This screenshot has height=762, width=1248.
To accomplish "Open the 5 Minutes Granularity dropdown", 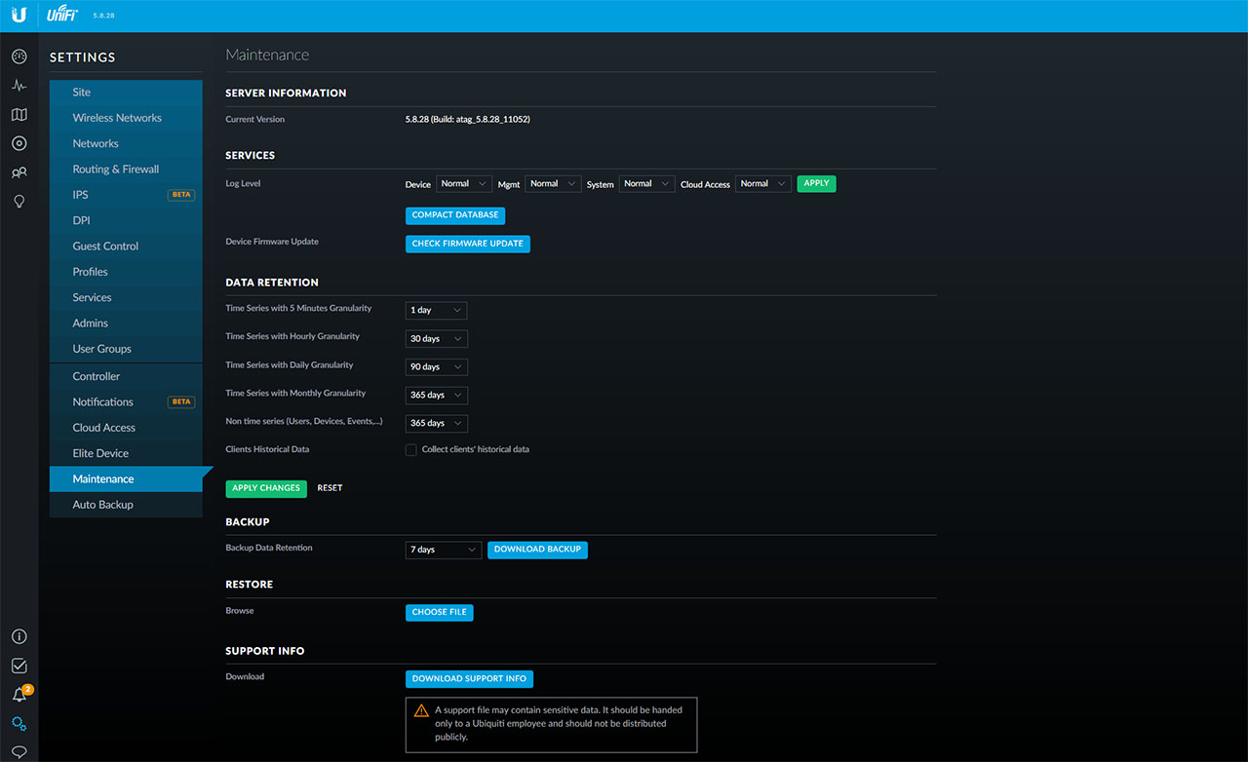I will tap(436, 310).
